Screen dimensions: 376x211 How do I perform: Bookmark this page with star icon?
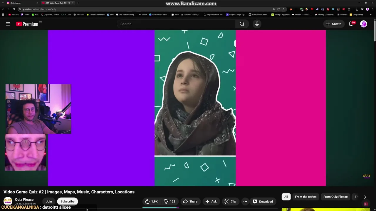tap(283, 9)
